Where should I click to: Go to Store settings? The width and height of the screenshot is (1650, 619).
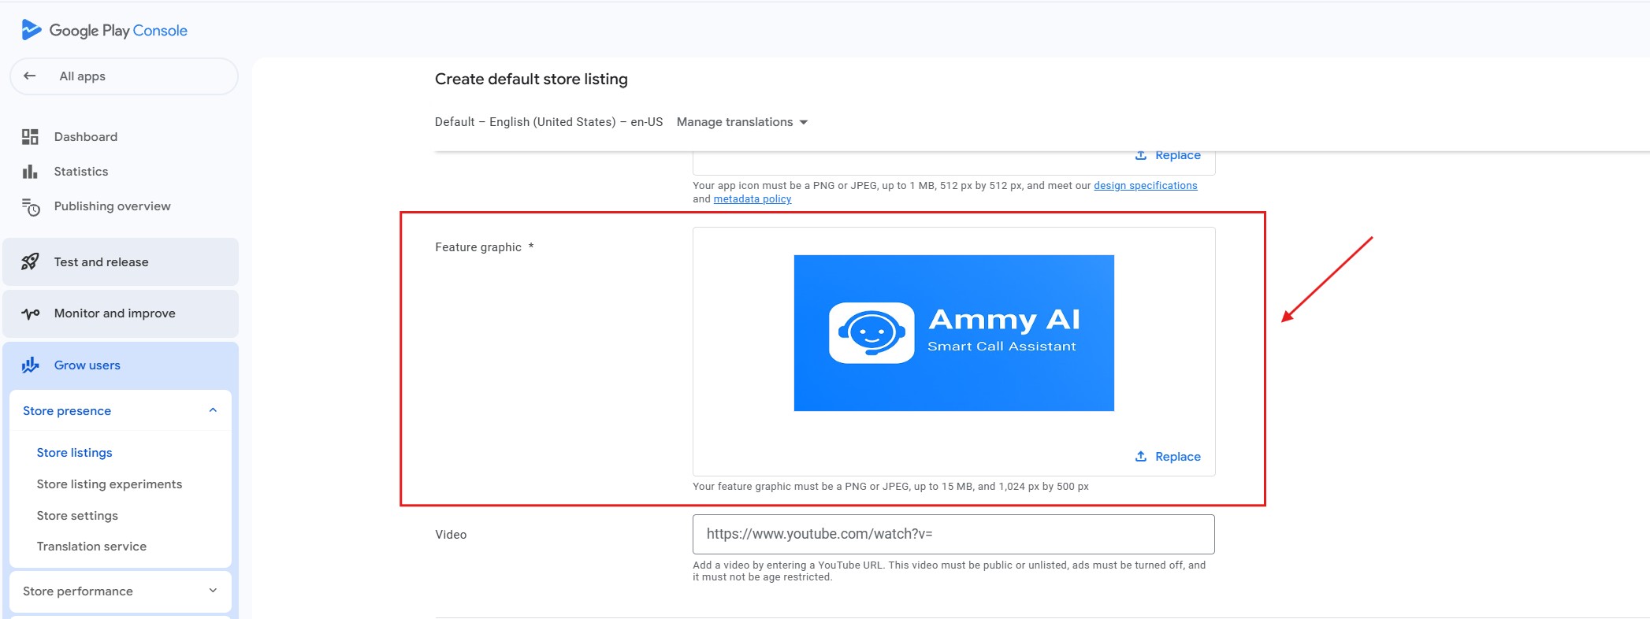77,516
